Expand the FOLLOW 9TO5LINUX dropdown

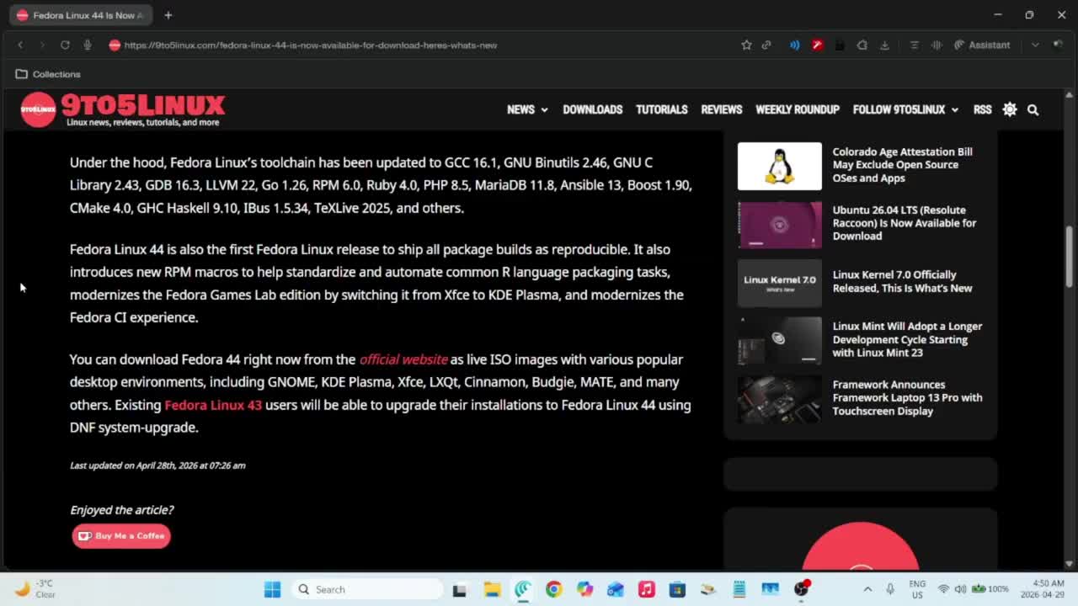pos(905,109)
